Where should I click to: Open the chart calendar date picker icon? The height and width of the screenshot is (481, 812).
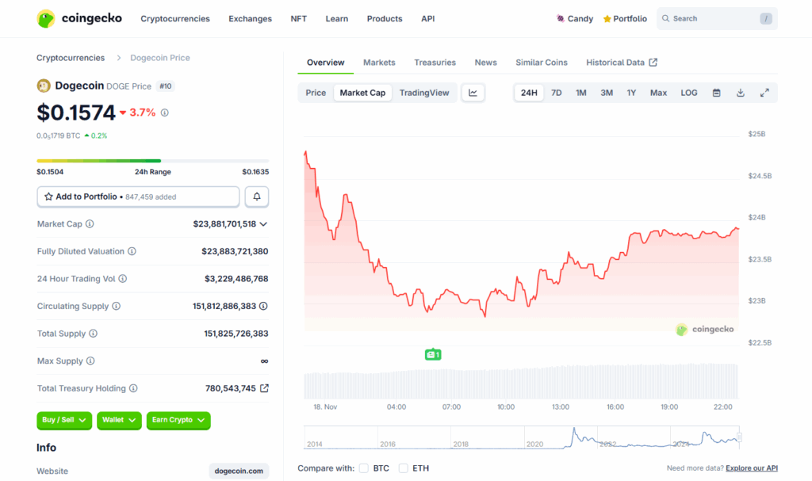tap(716, 93)
